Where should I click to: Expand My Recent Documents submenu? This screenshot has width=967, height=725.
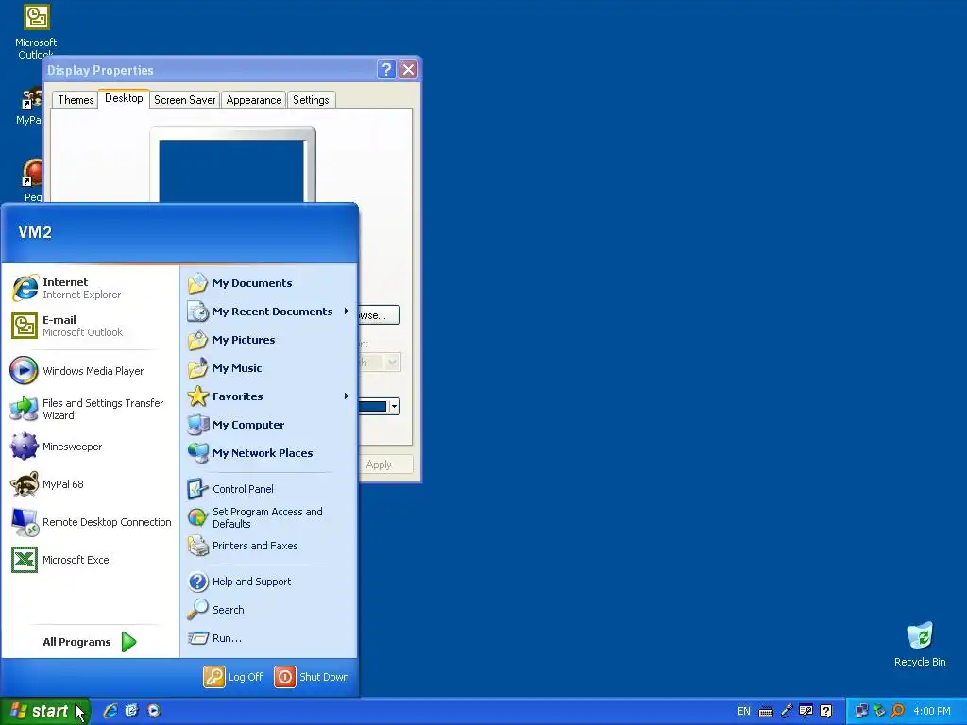tap(269, 312)
